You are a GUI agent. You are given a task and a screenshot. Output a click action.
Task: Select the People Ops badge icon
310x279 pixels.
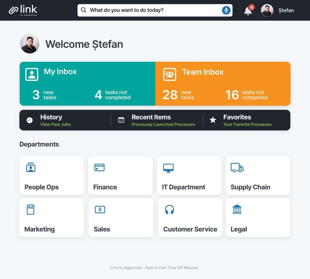pyautogui.click(x=30, y=167)
